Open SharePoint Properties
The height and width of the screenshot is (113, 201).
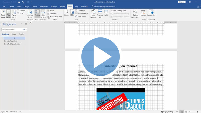[151, 13]
